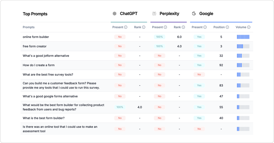Click the Perplexity logo icon
The image size is (274, 143).
click(x=154, y=14)
